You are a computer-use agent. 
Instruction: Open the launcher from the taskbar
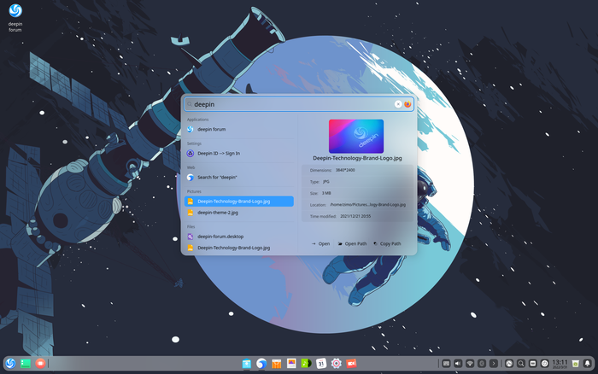10,363
